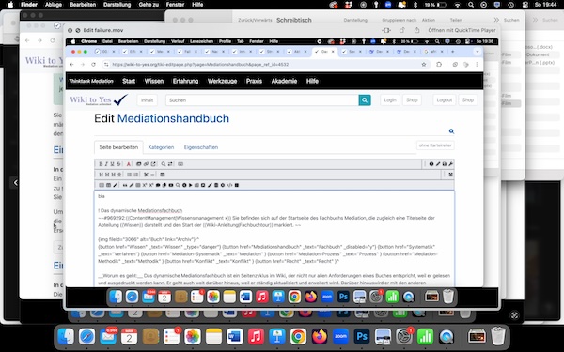Open the Ablage menu

tap(54, 5)
